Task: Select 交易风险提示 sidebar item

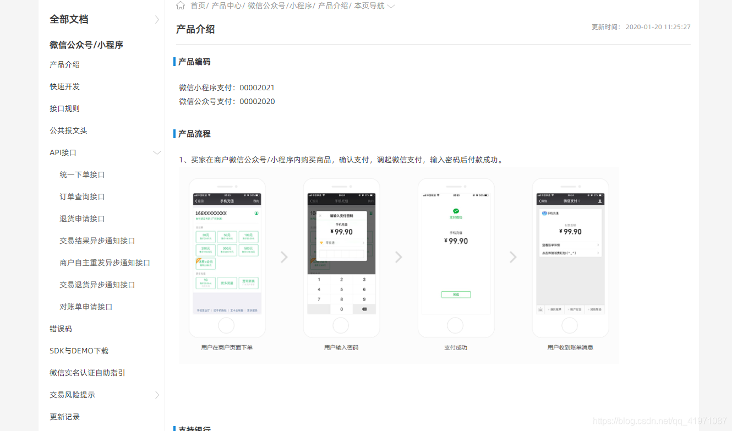Action: click(x=72, y=395)
